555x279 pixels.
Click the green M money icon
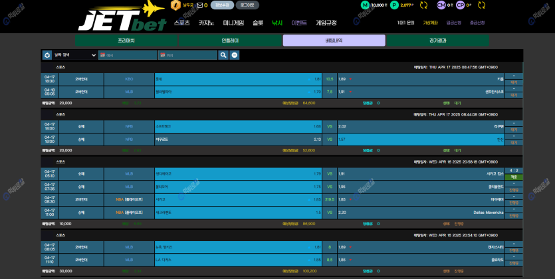(365, 5)
